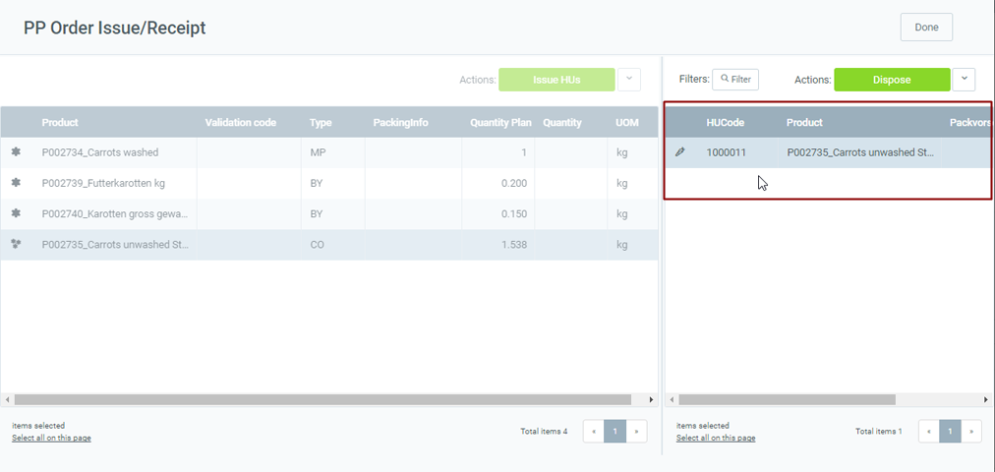Click row icon for P002734_Carrots washed

[17, 152]
